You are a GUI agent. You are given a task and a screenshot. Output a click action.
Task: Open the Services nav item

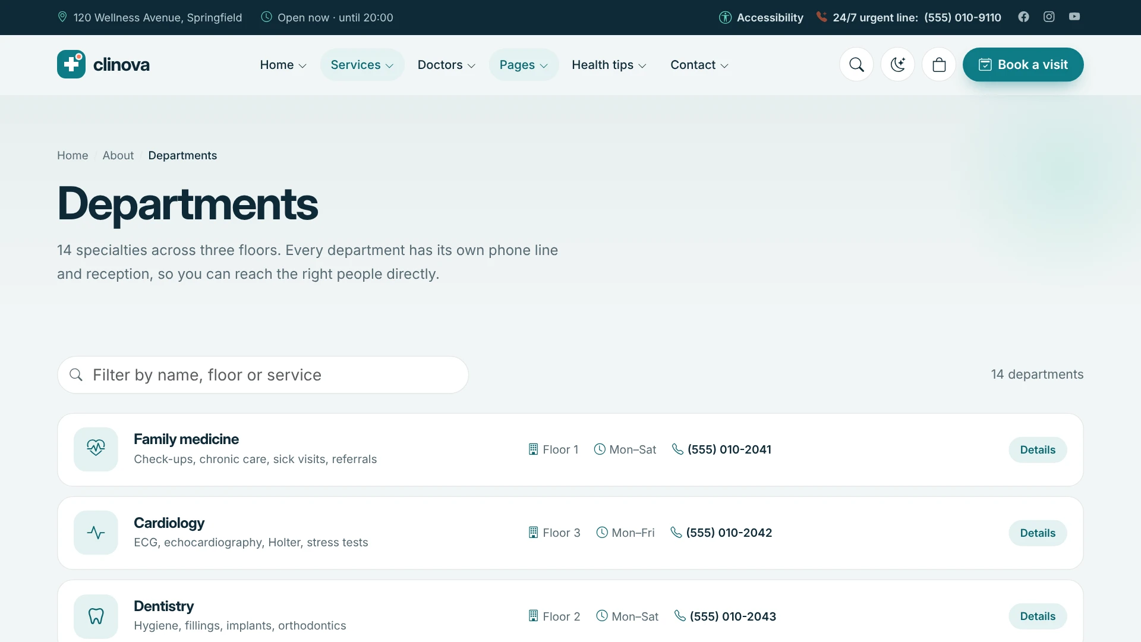362,65
